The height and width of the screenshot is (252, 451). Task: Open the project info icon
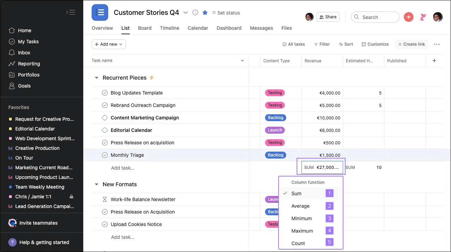195,12
